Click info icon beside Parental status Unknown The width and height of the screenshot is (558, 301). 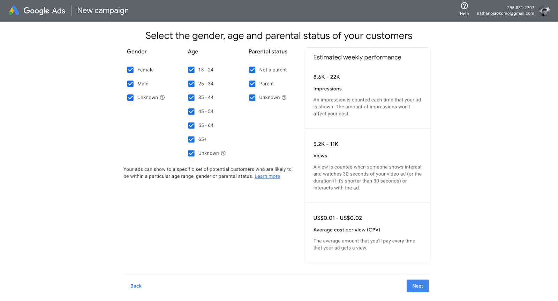pos(284,98)
